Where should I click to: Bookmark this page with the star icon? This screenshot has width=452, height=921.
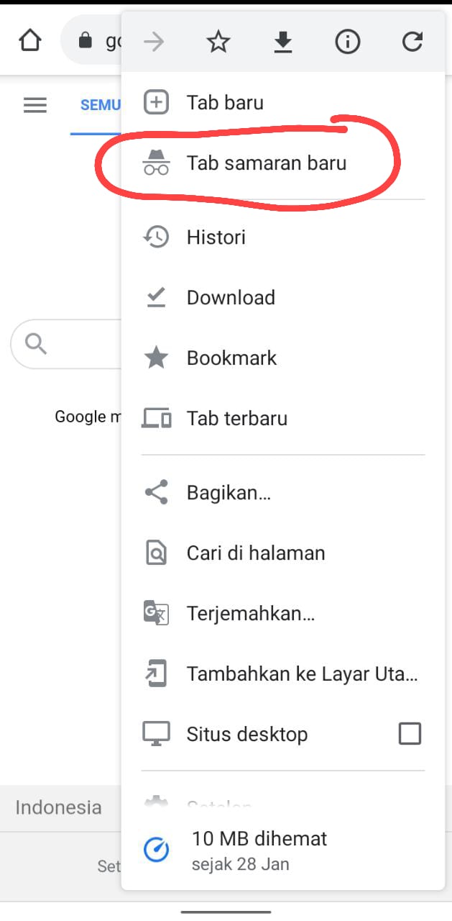[x=217, y=42]
